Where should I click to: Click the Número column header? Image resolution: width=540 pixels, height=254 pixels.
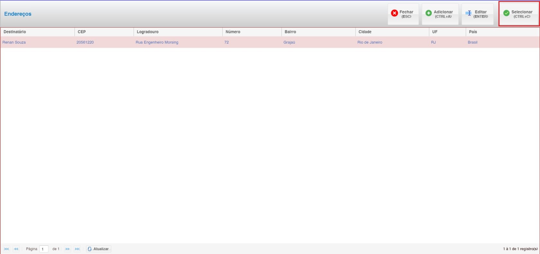tap(233, 32)
